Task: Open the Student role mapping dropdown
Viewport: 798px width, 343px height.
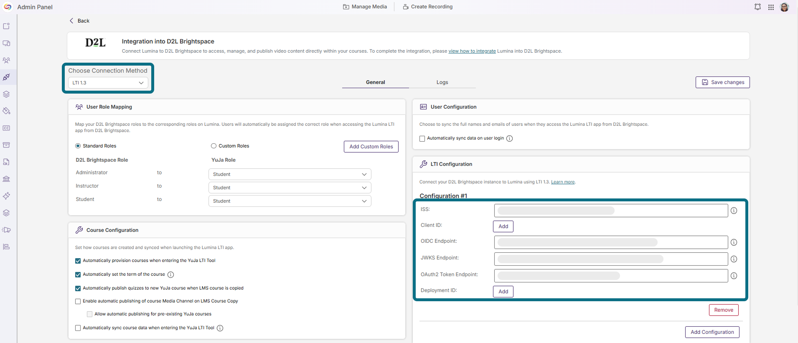Action: click(290, 201)
